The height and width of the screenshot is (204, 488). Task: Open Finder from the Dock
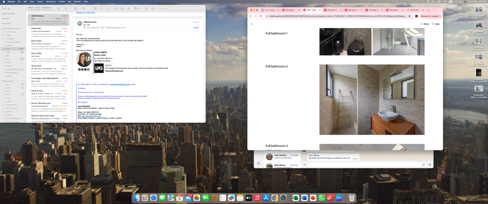point(136,198)
